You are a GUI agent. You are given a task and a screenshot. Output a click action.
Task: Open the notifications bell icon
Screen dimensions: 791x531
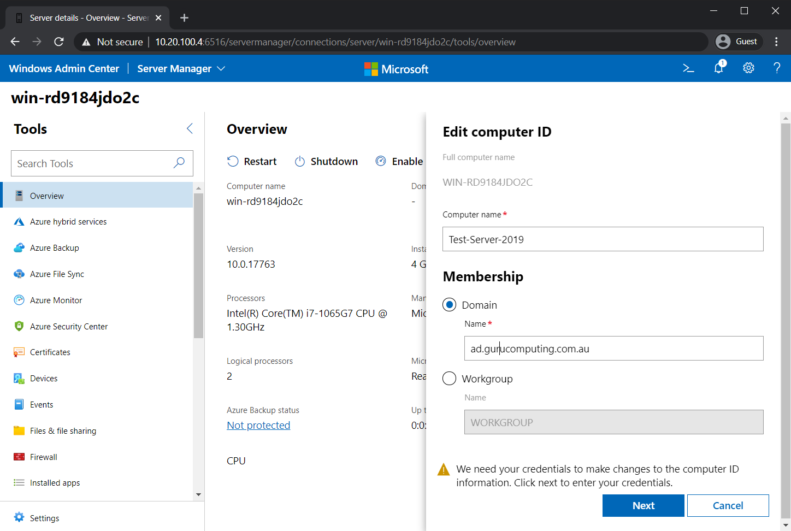[719, 68]
